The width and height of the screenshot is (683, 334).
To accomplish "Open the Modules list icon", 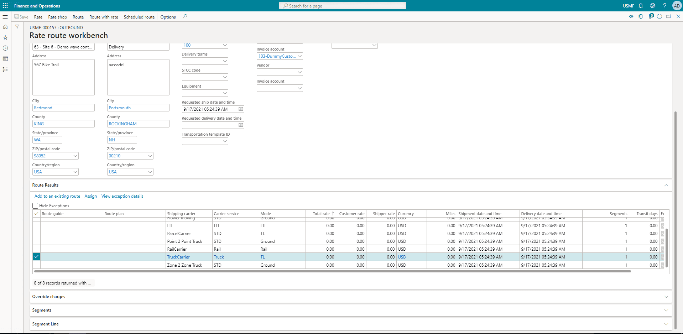I will pos(5,69).
